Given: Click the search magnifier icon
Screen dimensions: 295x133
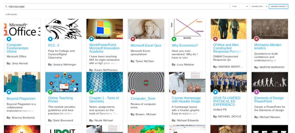Looking at the screenshot, I should pos(6,6).
